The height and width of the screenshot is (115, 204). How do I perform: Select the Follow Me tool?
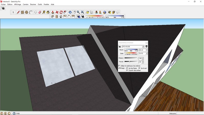65,12
